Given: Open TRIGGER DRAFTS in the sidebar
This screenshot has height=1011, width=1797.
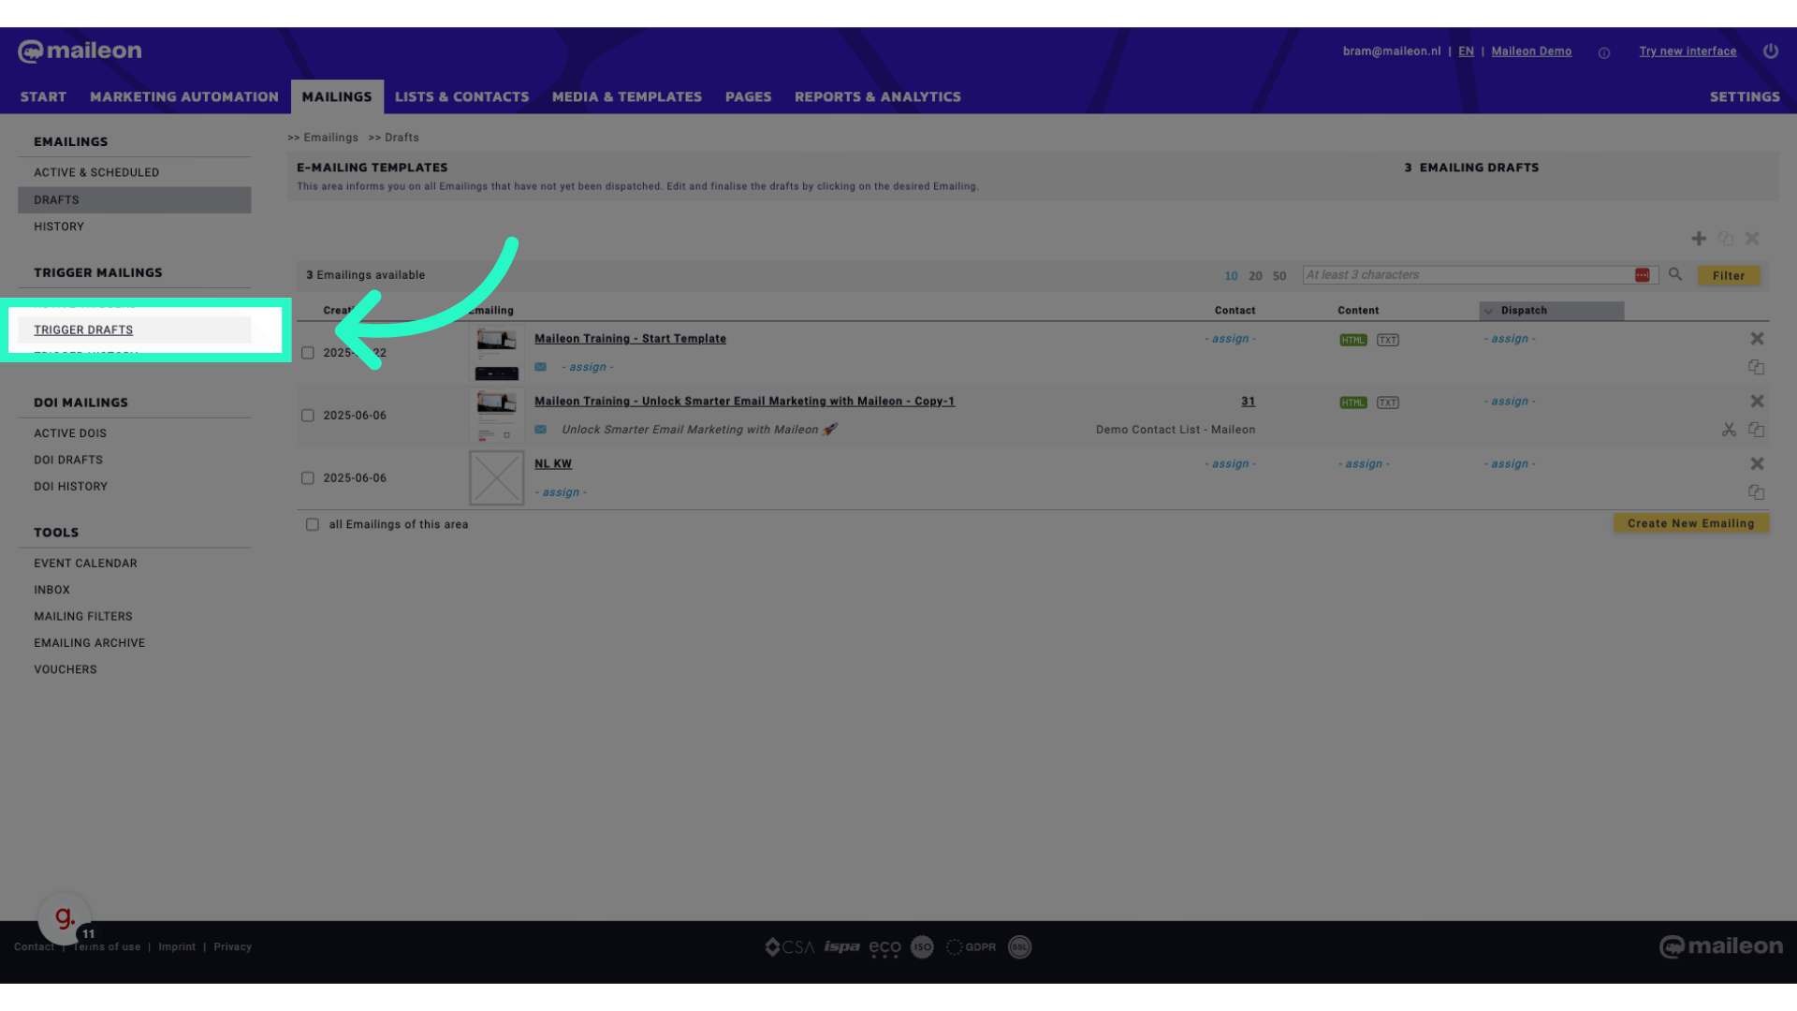Looking at the screenshot, I should [x=83, y=330].
